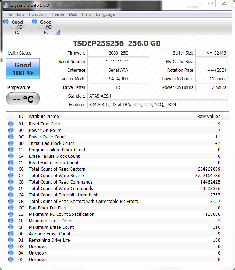The height and width of the screenshot is (270, 235).
Task: Click status orb for Total Count of Write Sectors
Action: point(11,176)
